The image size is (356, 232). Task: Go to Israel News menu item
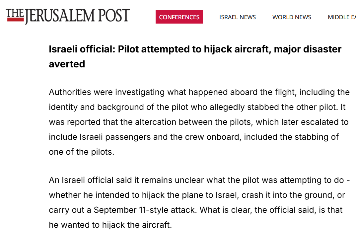click(238, 17)
